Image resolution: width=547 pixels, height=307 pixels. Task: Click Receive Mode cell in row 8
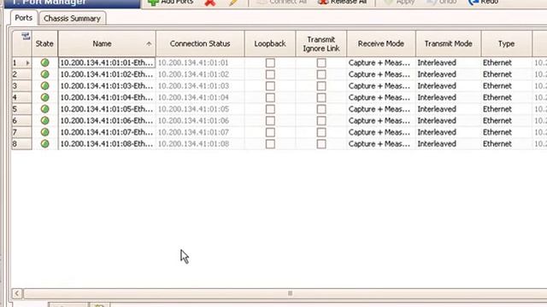[381, 144]
